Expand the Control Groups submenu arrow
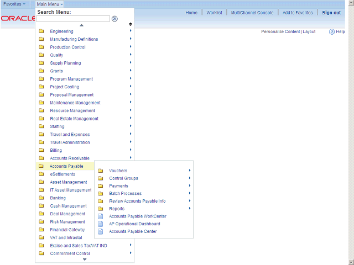This screenshot has width=354, height=265. 190,178
